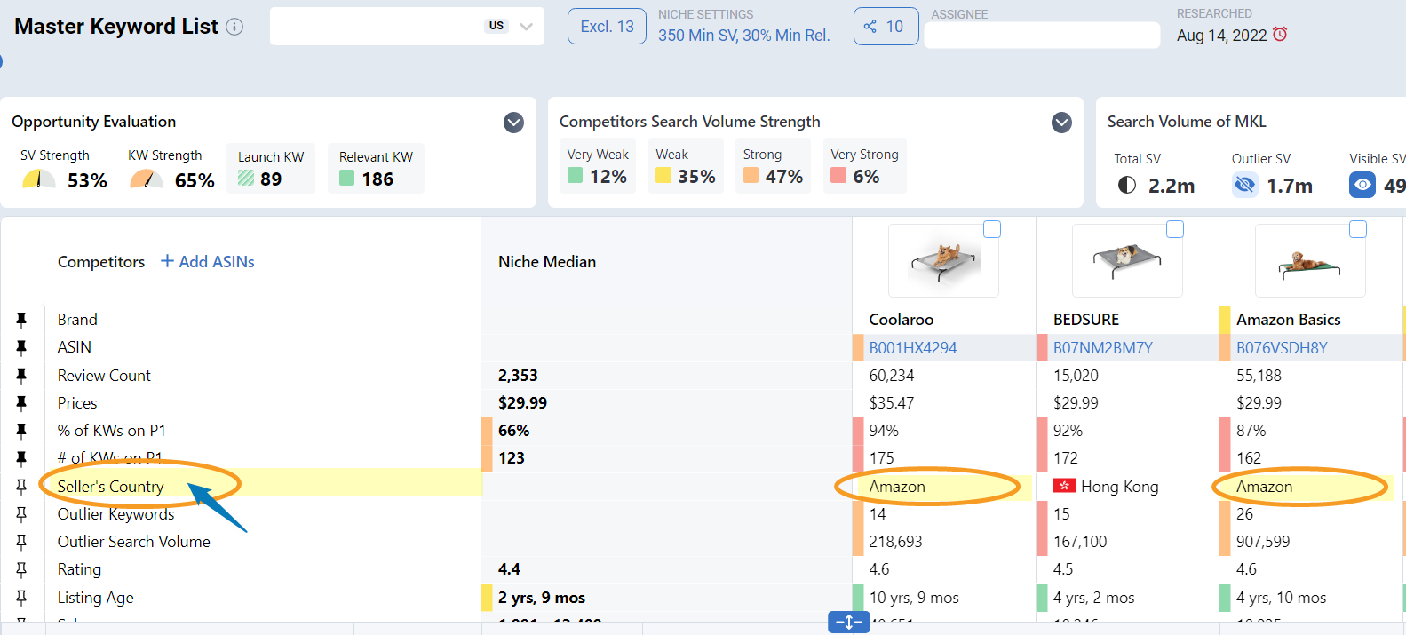Pin the Outlier Search Volume row

pos(21,542)
